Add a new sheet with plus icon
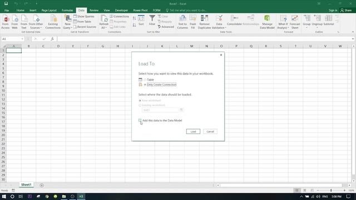Viewport: 356px width, 200px height. (42, 185)
